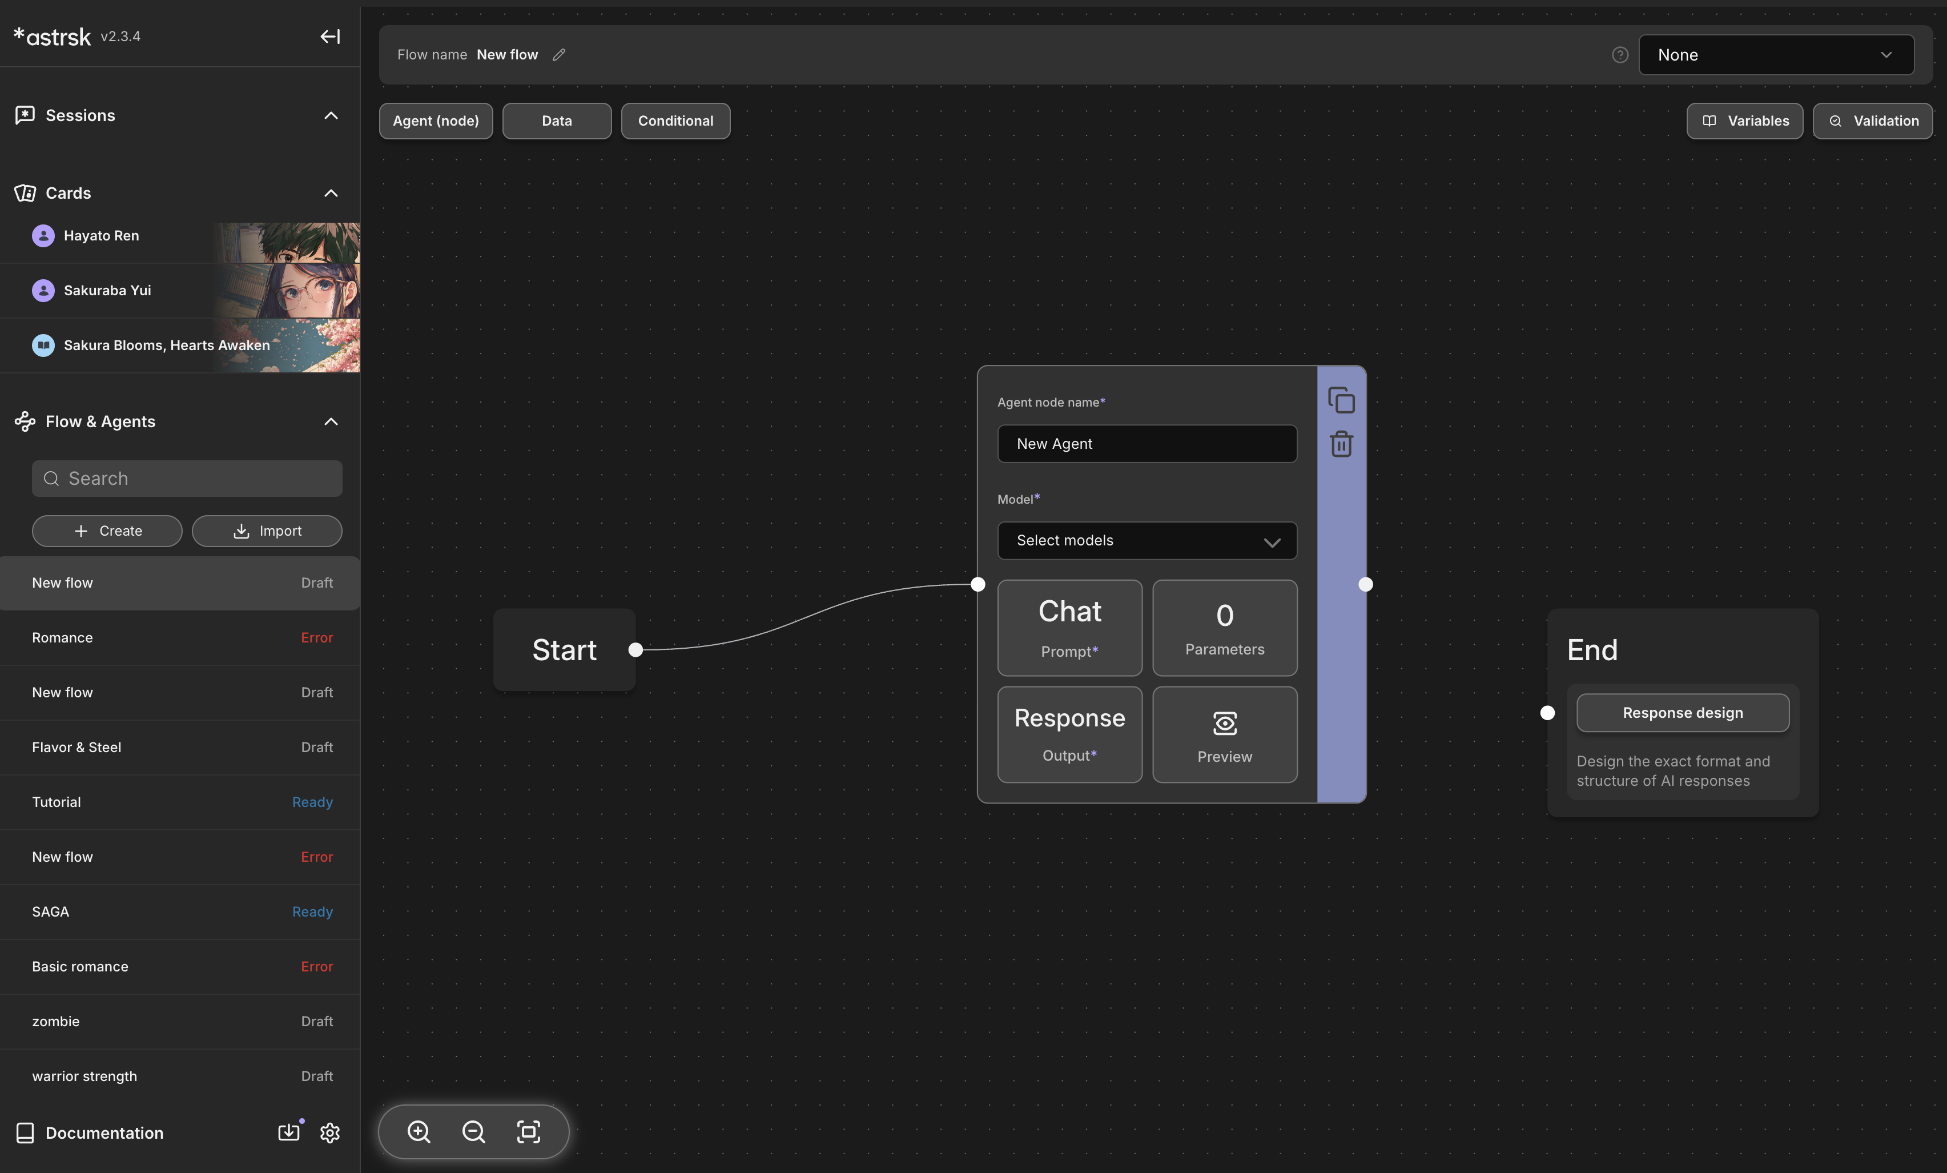Open the Select models dropdown
This screenshot has width=1947, height=1173.
(1147, 541)
